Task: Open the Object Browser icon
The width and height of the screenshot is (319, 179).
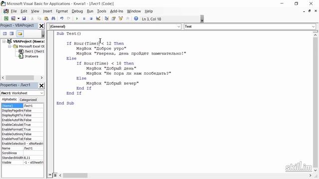Action: click(121, 19)
